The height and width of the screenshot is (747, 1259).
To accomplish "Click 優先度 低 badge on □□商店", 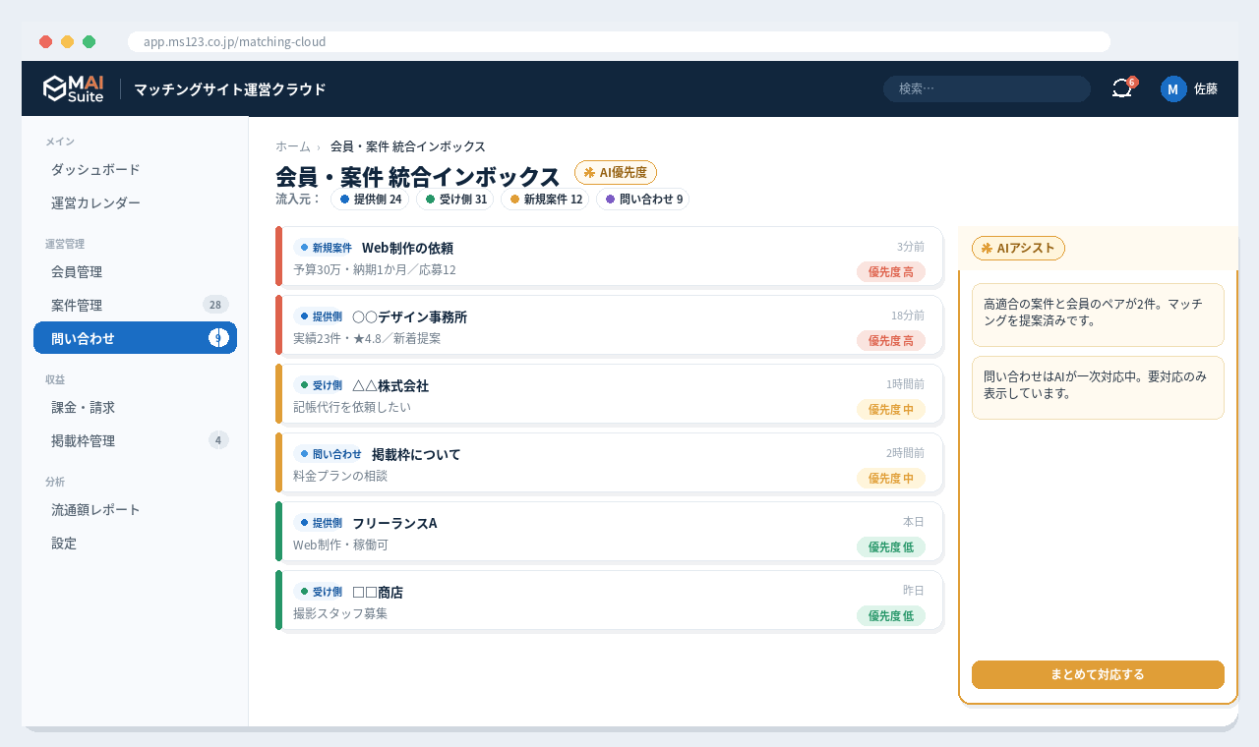I will pos(891,615).
